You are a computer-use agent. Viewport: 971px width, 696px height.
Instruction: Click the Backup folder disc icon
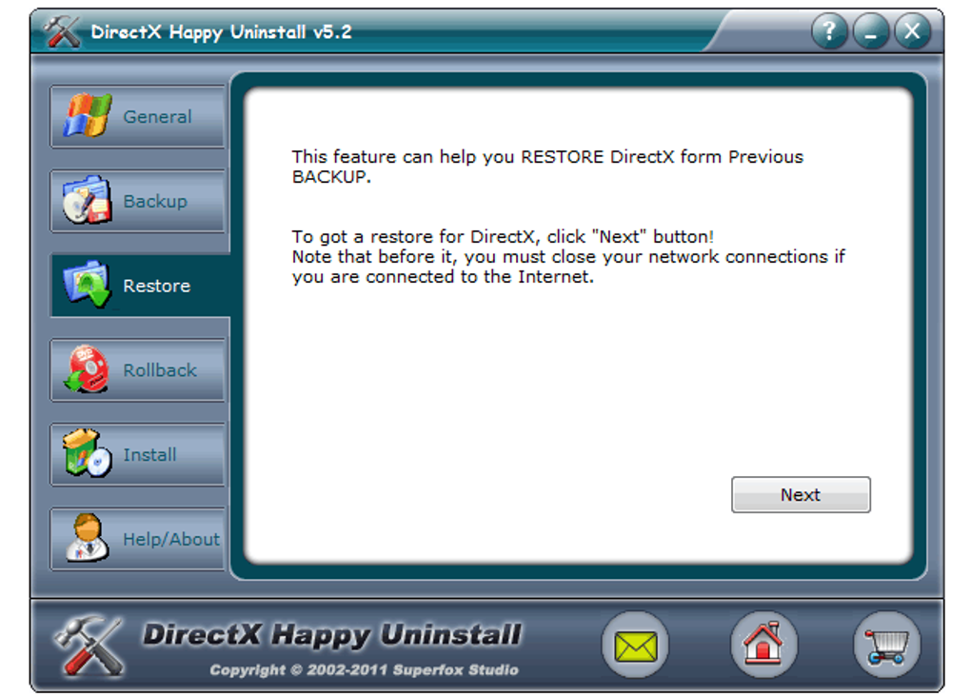tap(87, 200)
